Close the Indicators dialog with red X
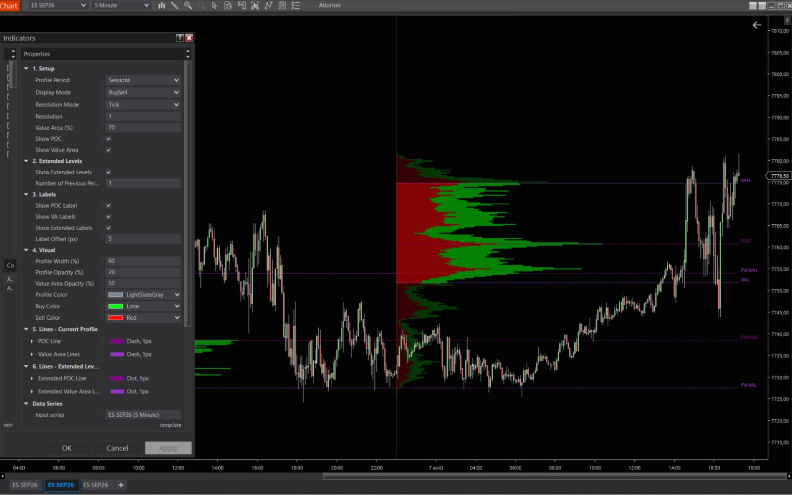 pos(189,38)
